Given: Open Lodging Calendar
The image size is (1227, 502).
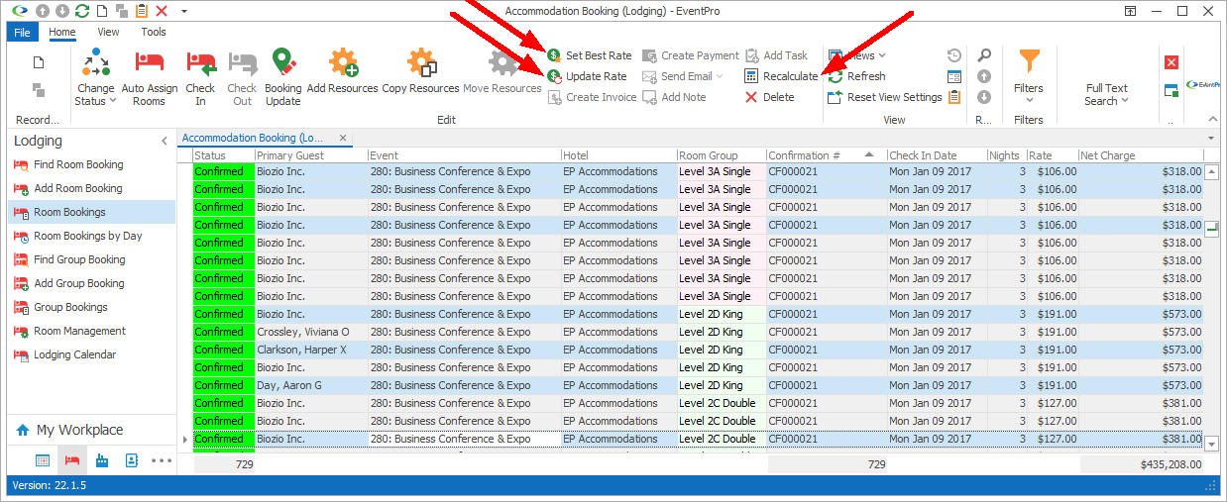Looking at the screenshot, I should click(91, 354).
